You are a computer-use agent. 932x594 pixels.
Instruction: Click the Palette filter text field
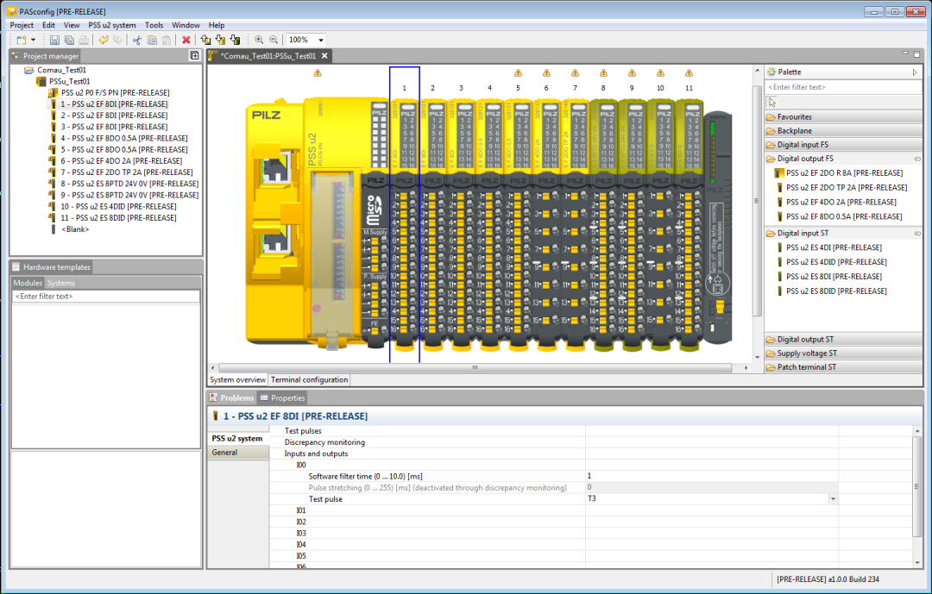(841, 87)
